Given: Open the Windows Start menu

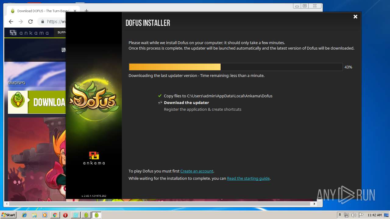Looking at the screenshot, I should coord(8,215).
